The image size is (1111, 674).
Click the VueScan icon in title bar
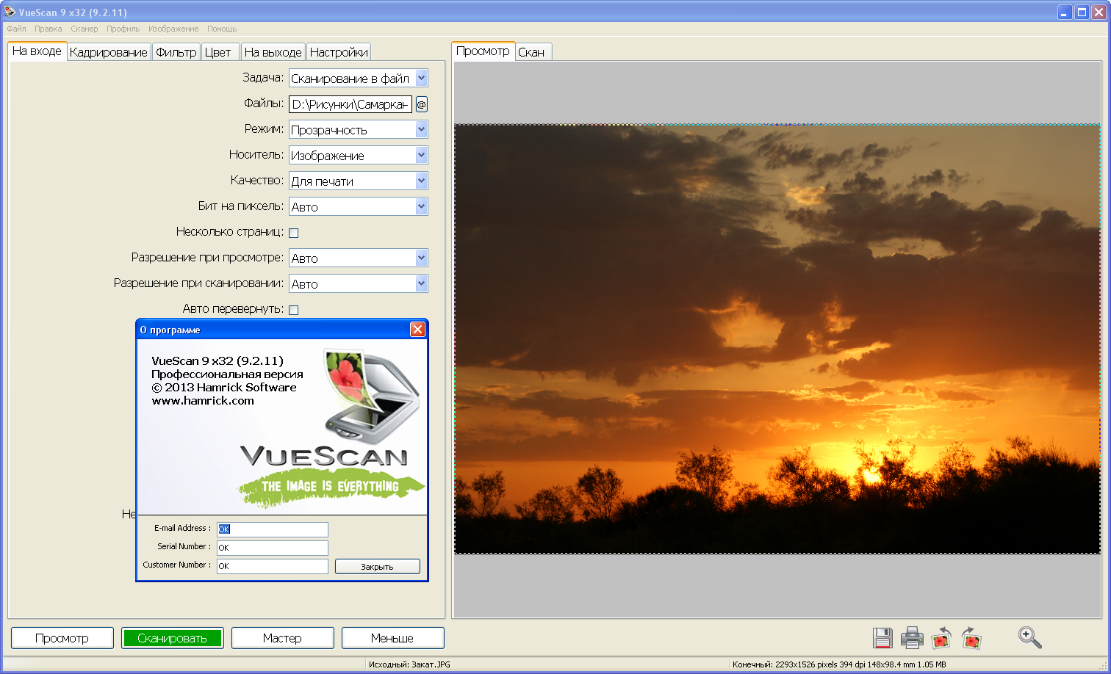[x=10, y=12]
